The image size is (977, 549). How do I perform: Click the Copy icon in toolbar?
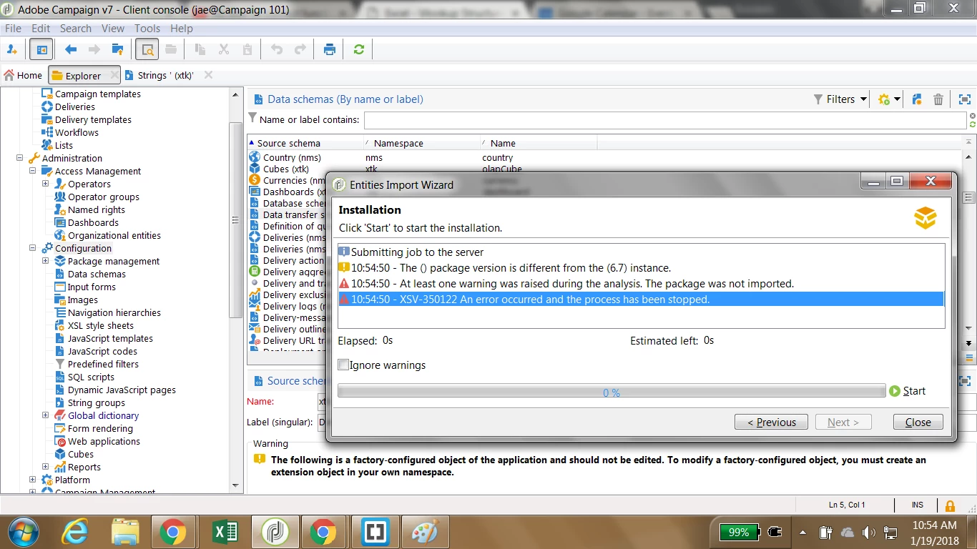point(200,49)
